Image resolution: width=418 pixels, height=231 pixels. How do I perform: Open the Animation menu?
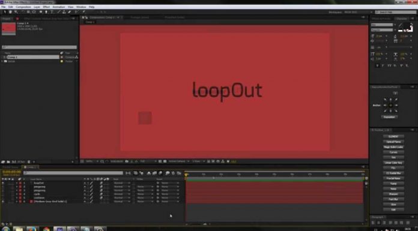coord(59,7)
